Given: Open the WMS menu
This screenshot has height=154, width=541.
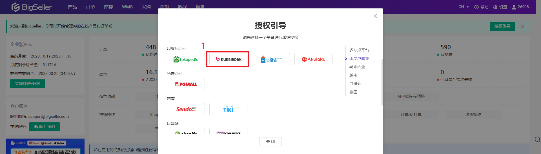Looking at the screenshot, I should point(127,7).
